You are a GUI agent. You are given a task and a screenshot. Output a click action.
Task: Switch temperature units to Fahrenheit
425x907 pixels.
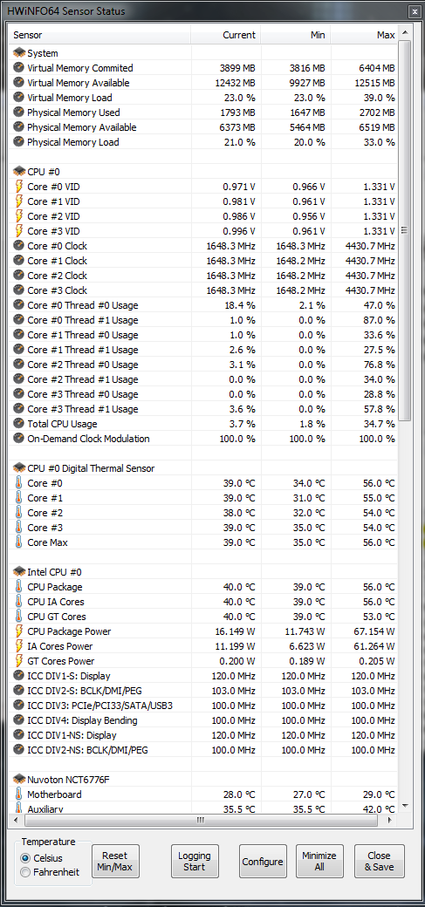pyautogui.click(x=25, y=872)
